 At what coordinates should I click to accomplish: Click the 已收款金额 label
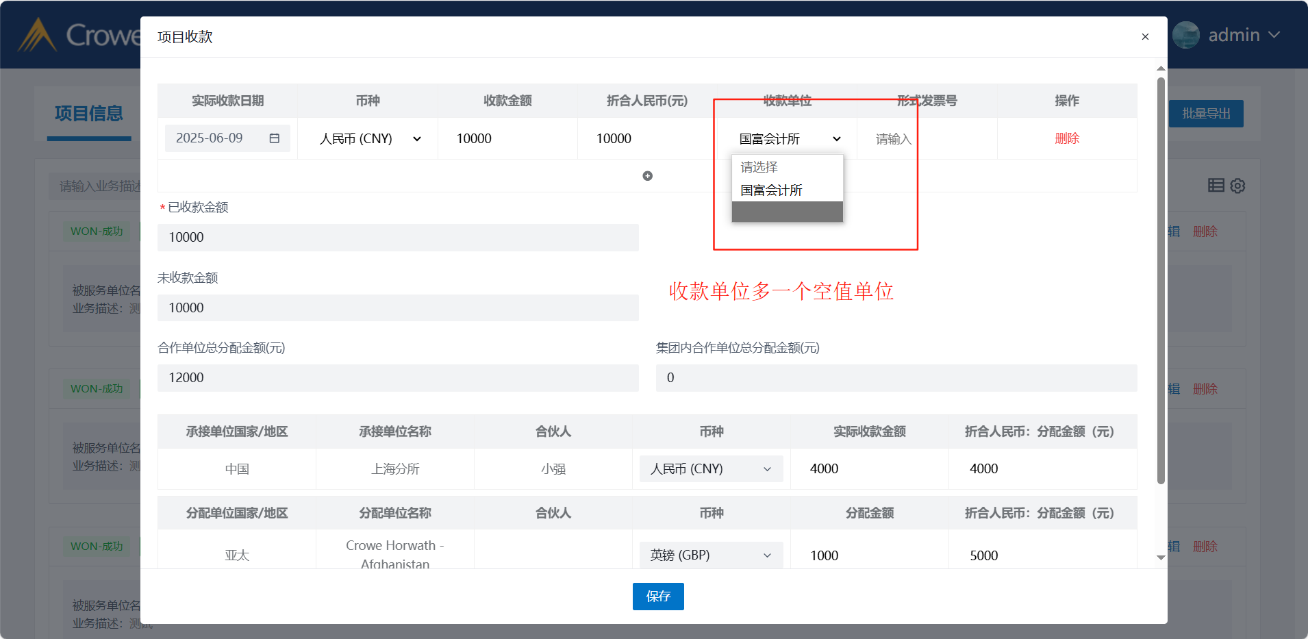click(198, 208)
